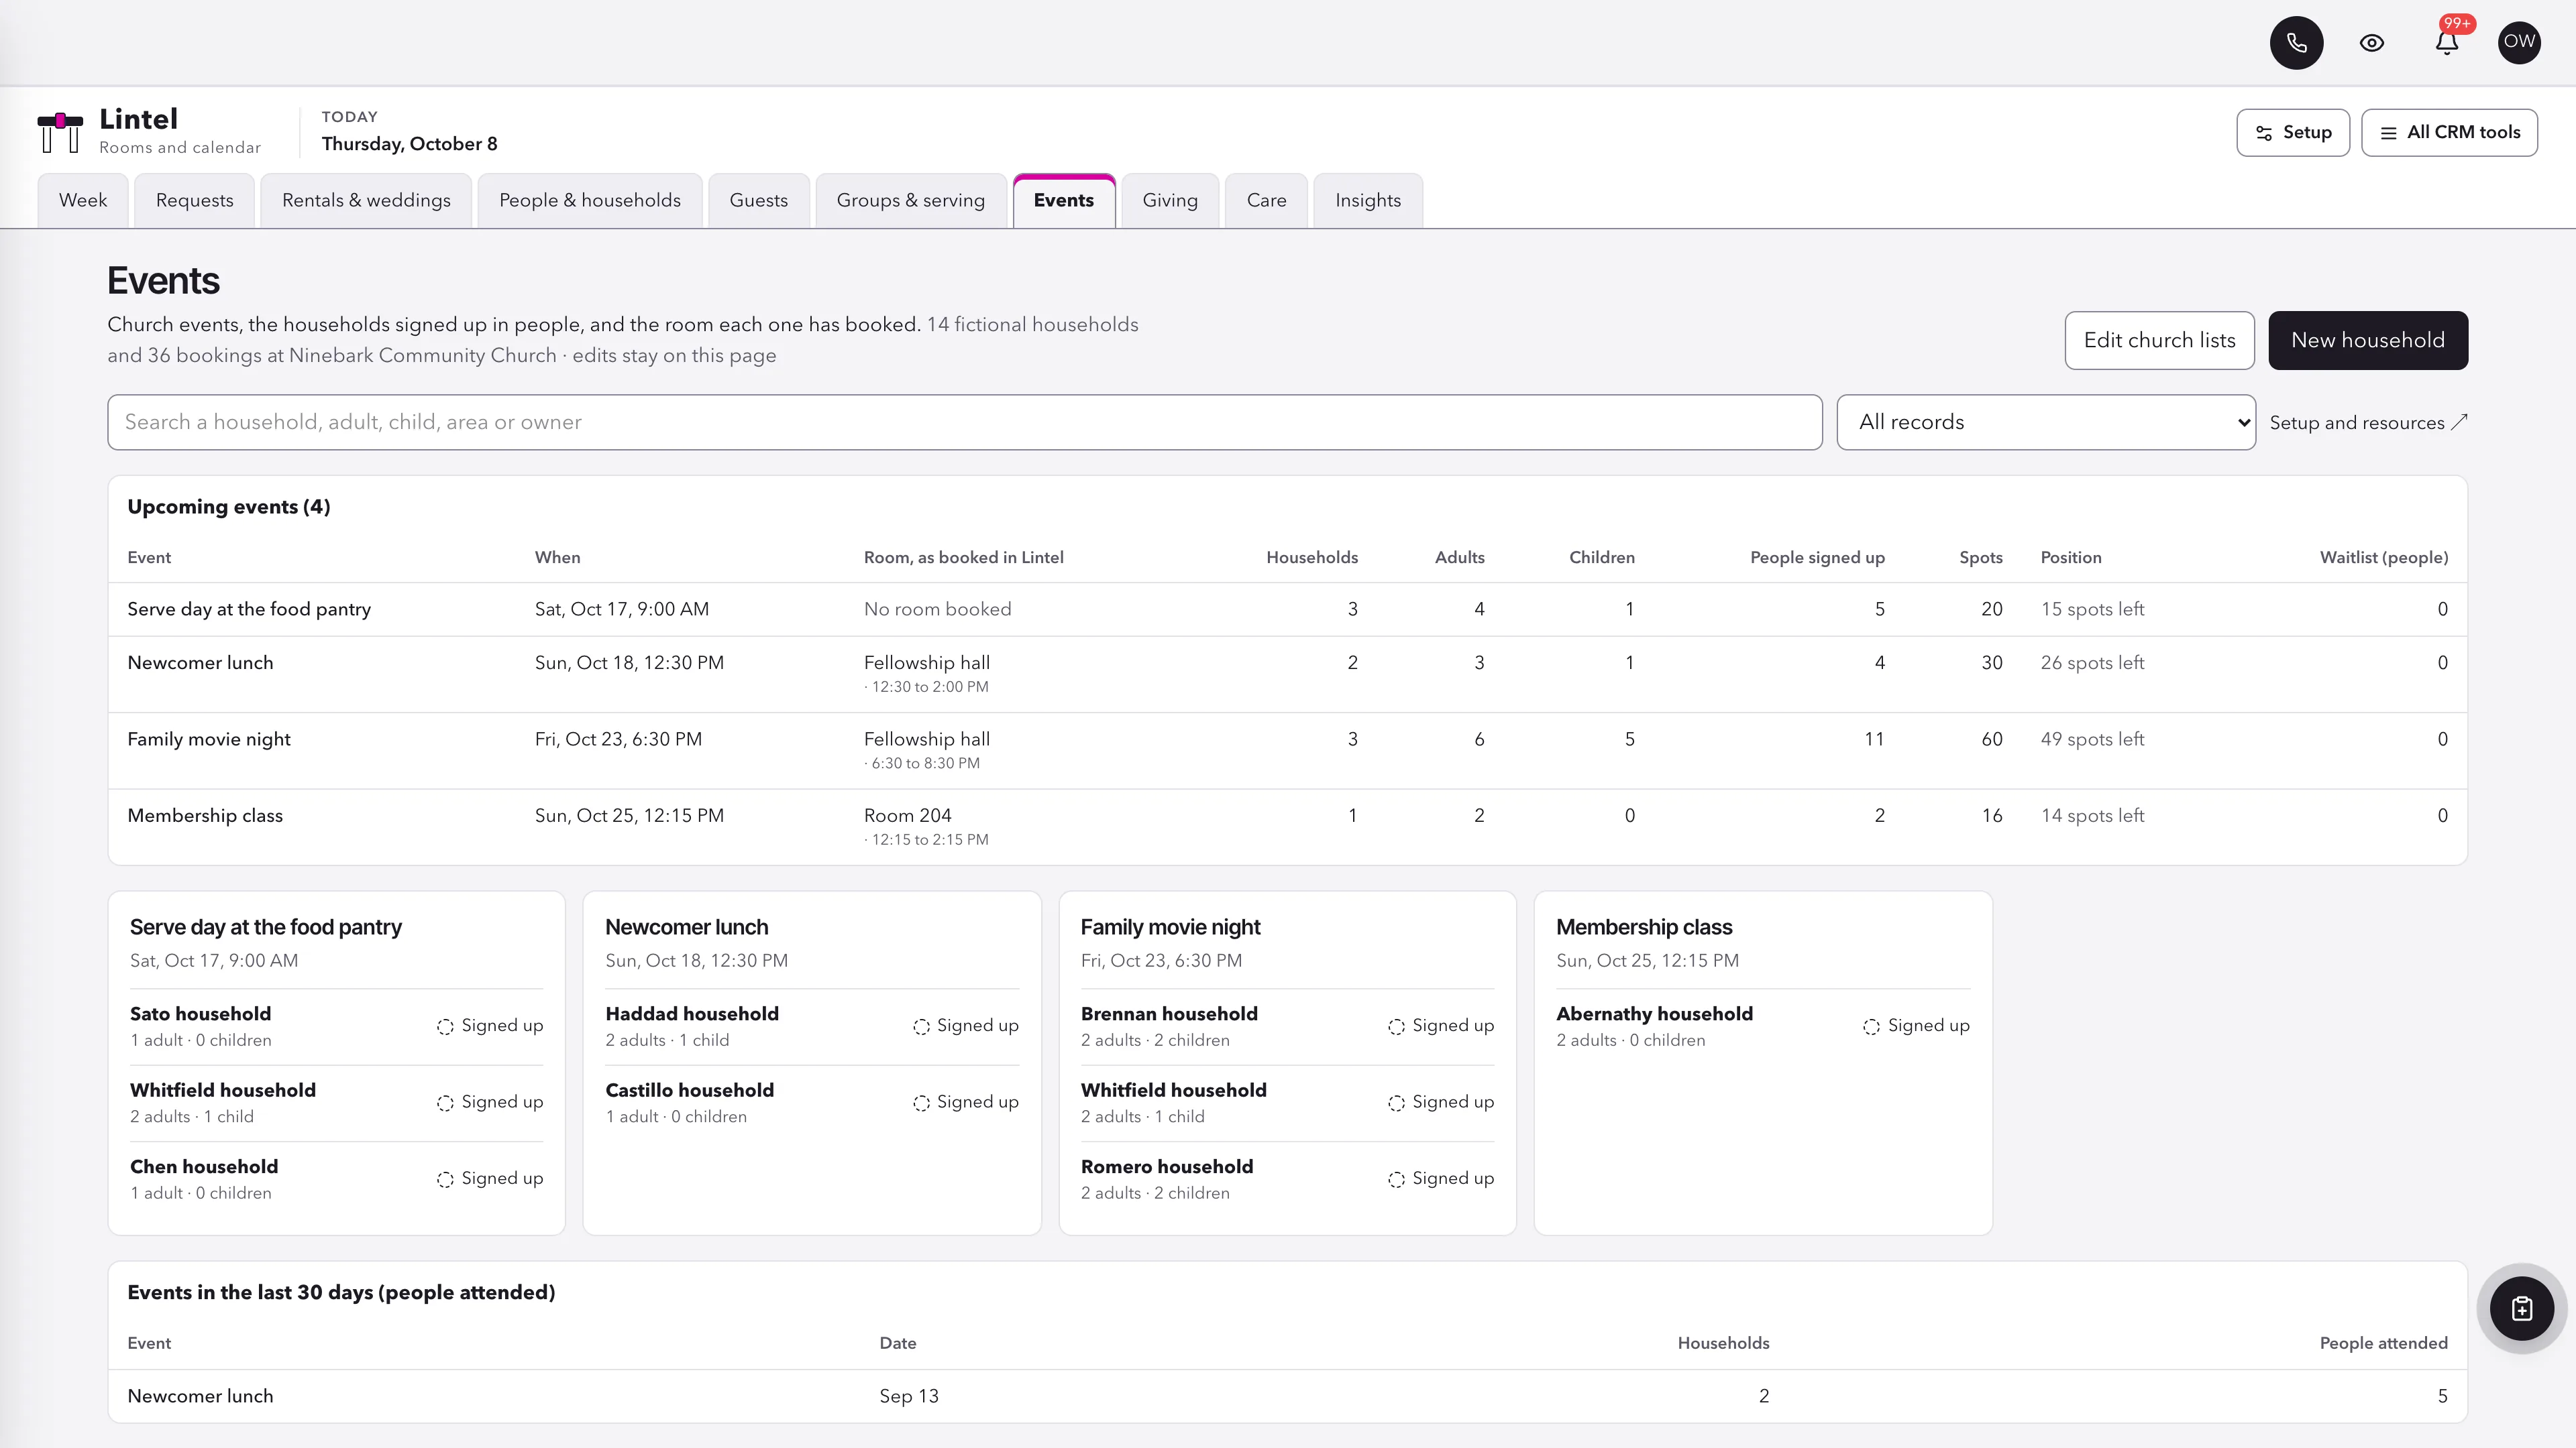This screenshot has height=1448, width=2576.
Task: Click Romero household signed-up status icon
Action: 1396,1179
